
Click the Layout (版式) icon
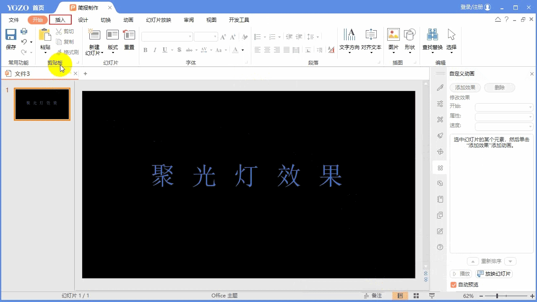tap(112, 35)
